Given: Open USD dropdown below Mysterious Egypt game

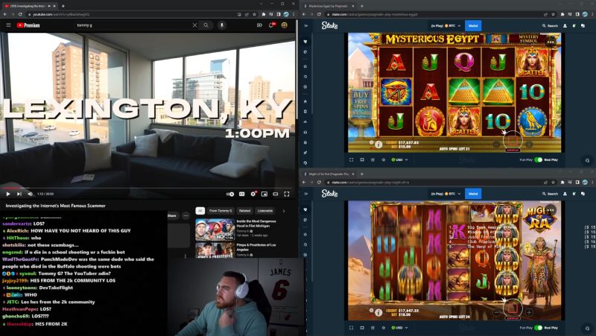Looking at the screenshot, I should coord(399,159).
